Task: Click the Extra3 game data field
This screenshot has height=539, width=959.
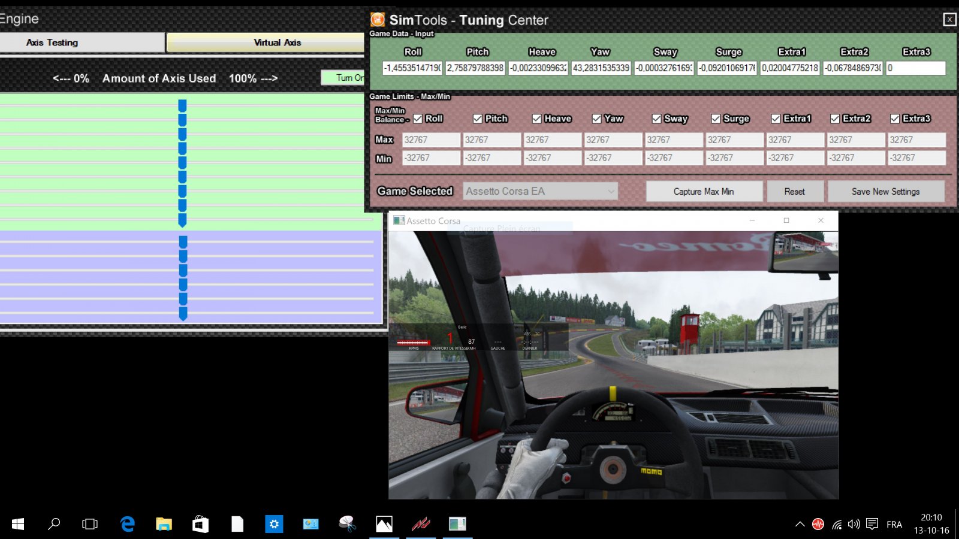Action: (x=916, y=68)
